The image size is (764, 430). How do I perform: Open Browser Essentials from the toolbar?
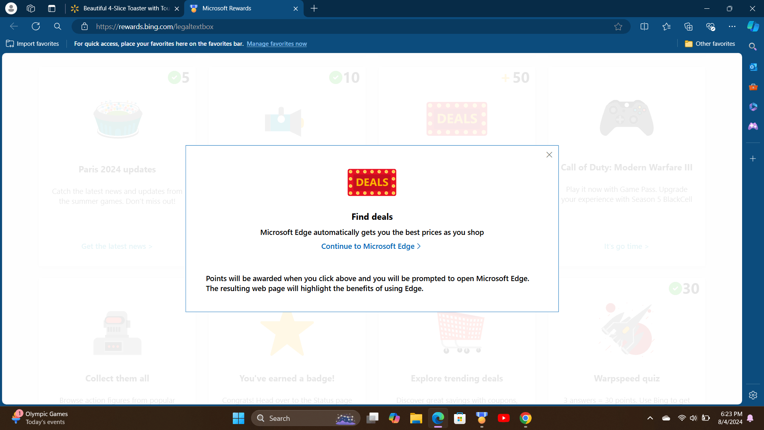[710, 26]
